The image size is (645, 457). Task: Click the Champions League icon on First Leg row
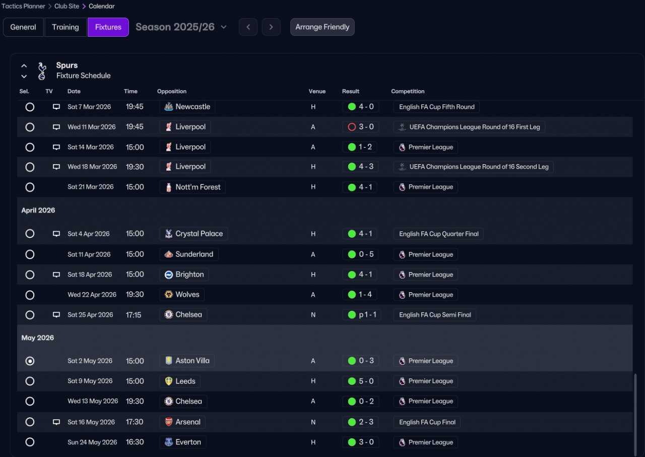tap(402, 127)
